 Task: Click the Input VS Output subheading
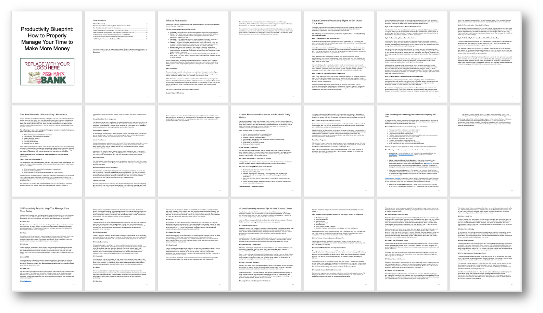click(x=172, y=69)
